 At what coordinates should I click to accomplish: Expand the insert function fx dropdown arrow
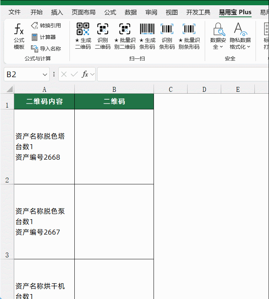tap(92, 75)
